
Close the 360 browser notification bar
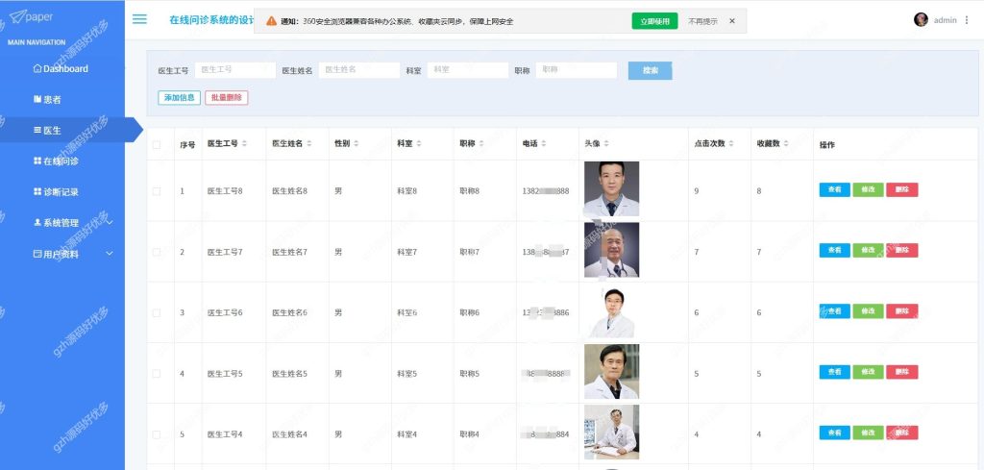tap(731, 21)
